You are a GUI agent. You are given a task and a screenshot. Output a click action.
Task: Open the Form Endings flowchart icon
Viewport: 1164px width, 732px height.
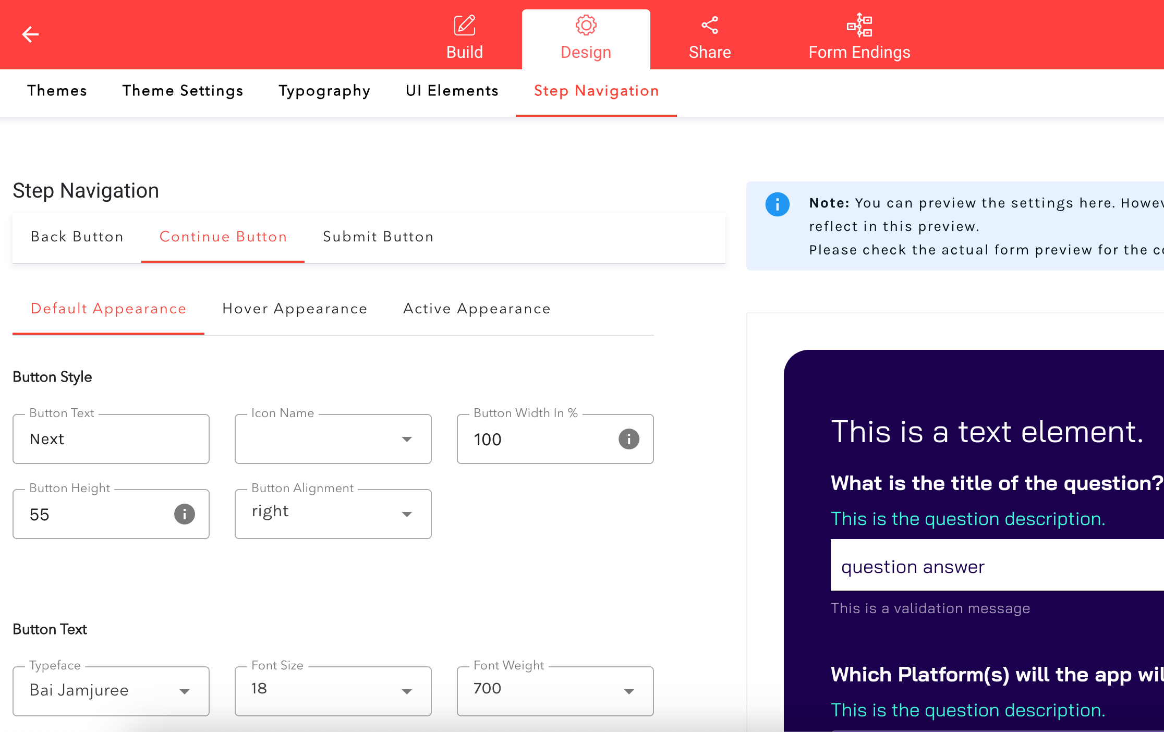pos(859,25)
